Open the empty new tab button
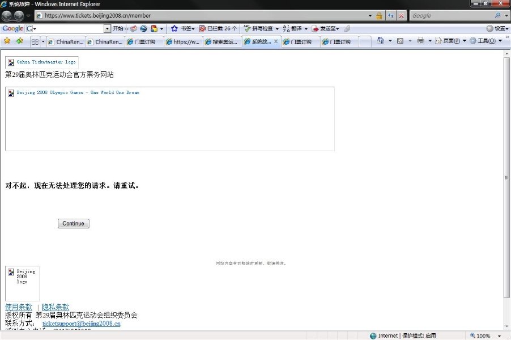Viewport: 511px width, 340px height. point(365,42)
